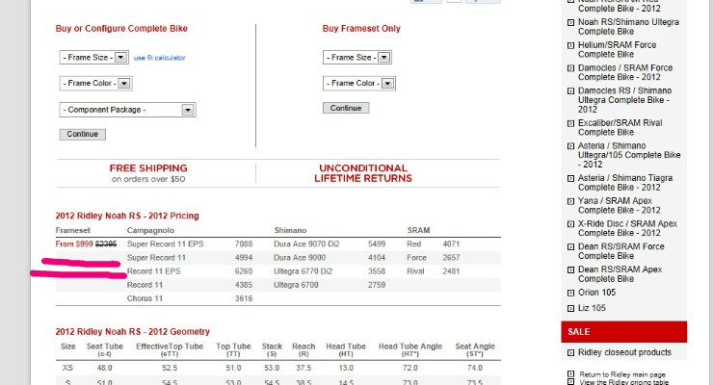Select the 'Ultegra 6770 Di2' cell
Image resolution: width=713 pixels, height=385 pixels.
(x=303, y=271)
